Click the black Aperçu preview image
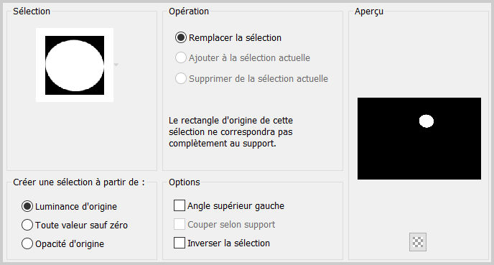 click(419, 139)
